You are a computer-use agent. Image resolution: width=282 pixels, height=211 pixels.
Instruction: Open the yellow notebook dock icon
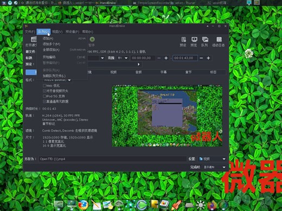154,205
